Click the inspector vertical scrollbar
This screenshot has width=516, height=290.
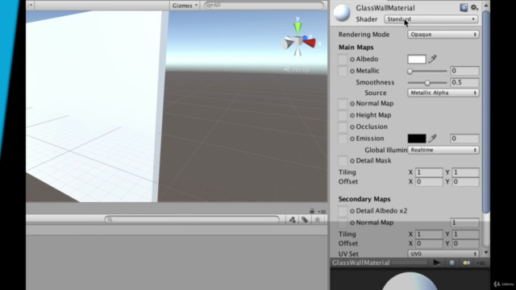coord(486,112)
